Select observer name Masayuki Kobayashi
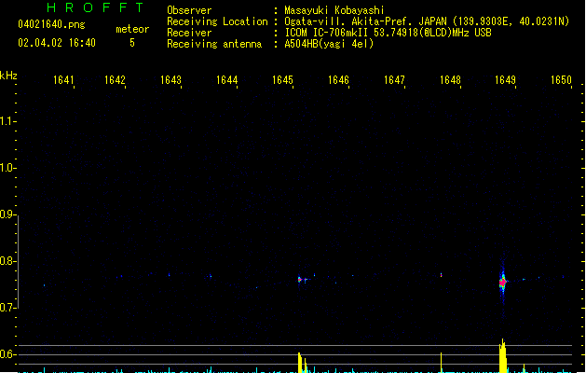The width and height of the screenshot is (586, 373). click(334, 10)
